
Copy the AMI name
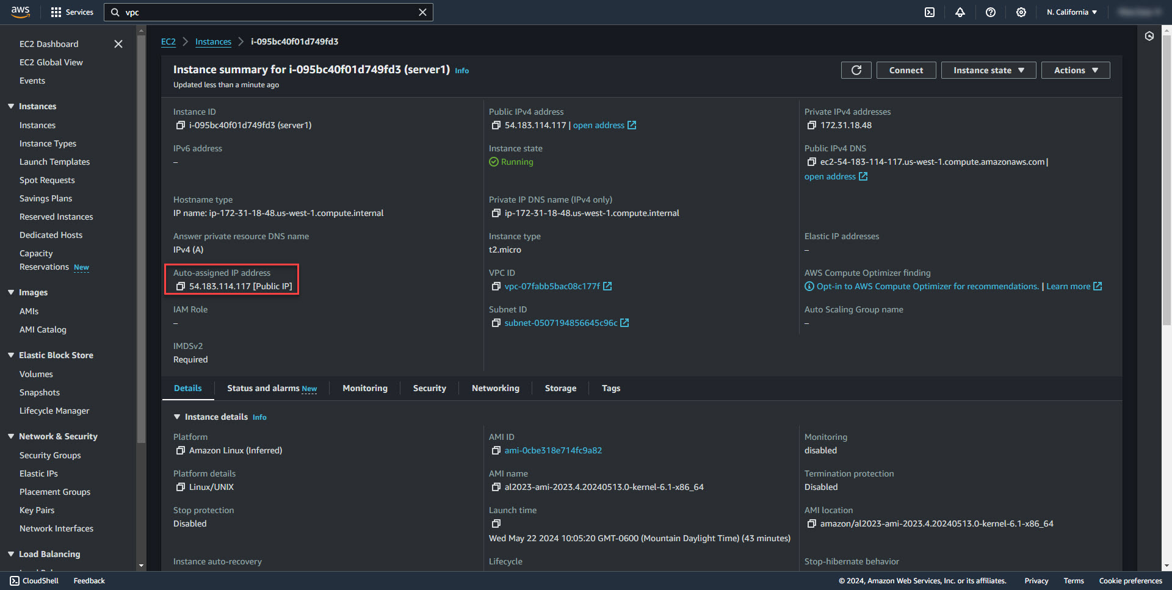coord(496,487)
